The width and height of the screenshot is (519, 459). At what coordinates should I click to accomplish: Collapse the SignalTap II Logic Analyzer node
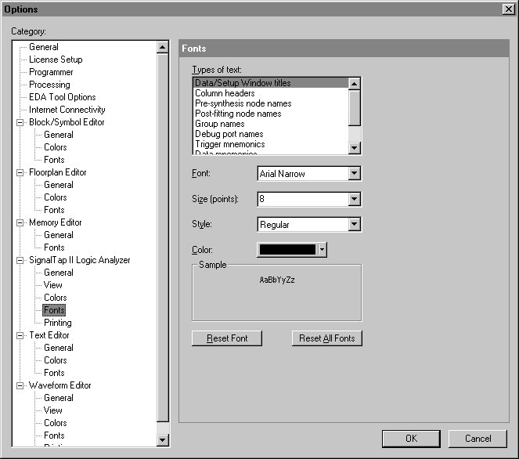[x=20, y=260]
